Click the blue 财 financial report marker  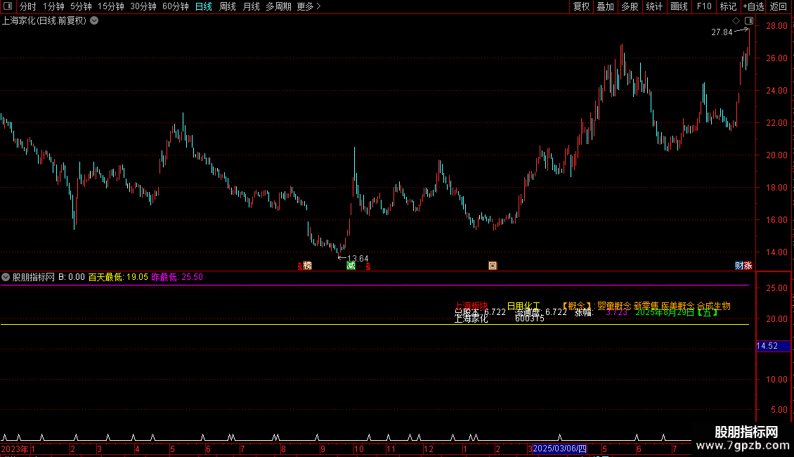tap(738, 266)
